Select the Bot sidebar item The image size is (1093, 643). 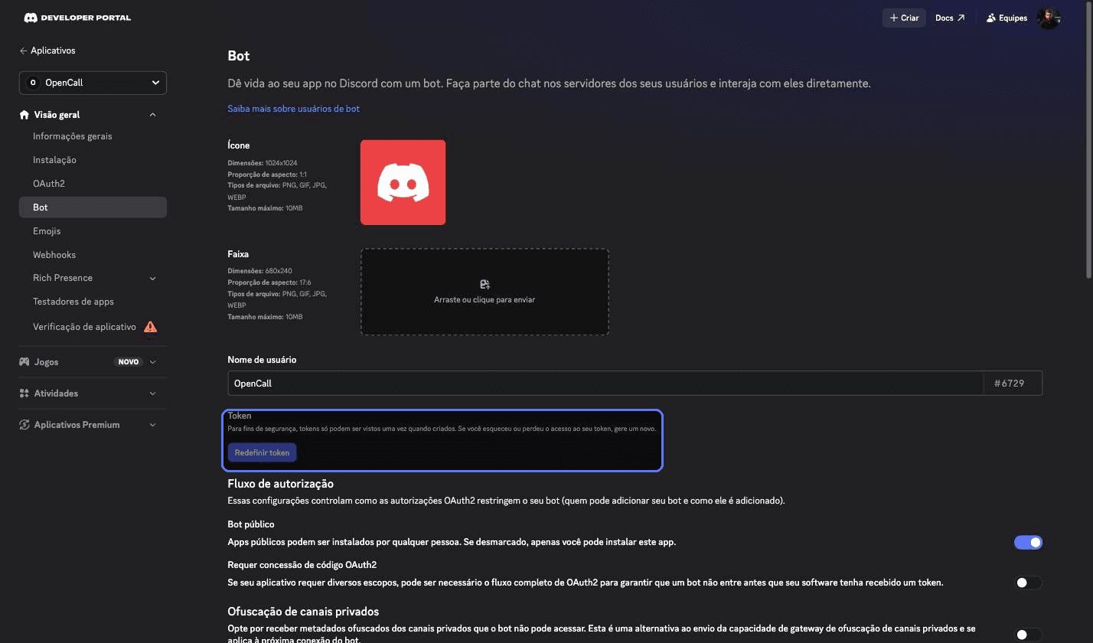(93, 207)
